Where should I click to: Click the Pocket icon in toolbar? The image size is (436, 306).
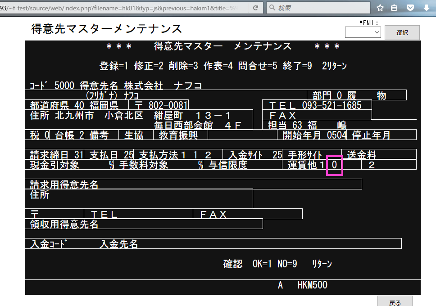tap(410, 8)
